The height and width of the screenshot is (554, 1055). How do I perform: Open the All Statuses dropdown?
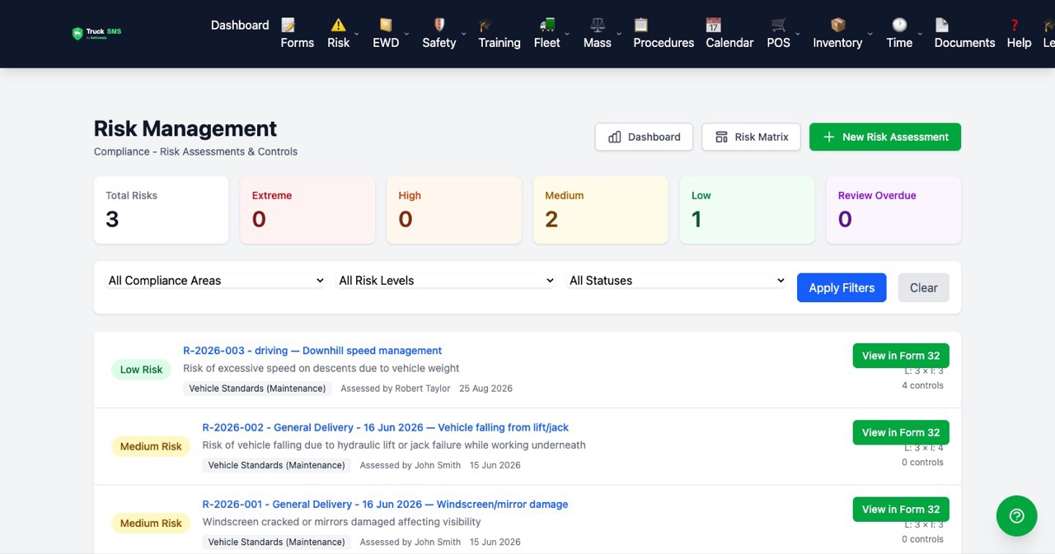(x=677, y=281)
